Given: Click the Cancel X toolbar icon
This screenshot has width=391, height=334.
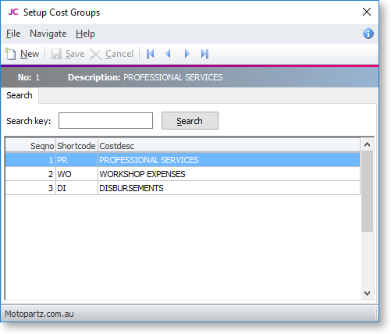Looking at the screenshot, I should click(x=96, y=54).
